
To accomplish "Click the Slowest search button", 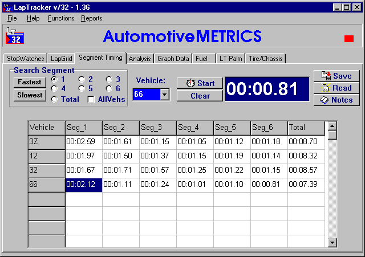I will coord(30,95).
